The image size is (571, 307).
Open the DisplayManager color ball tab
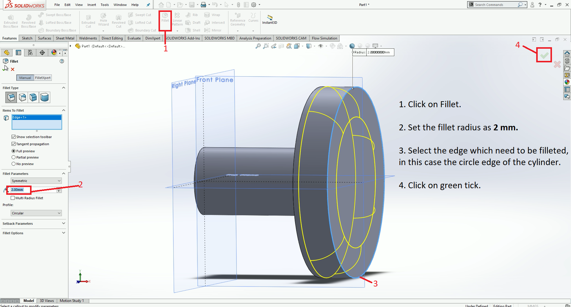click(x=54, y=53)
